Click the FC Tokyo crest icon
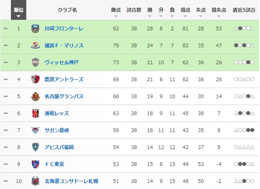The width and height of the screenshot is (260, 189). [x=36, y=164]
